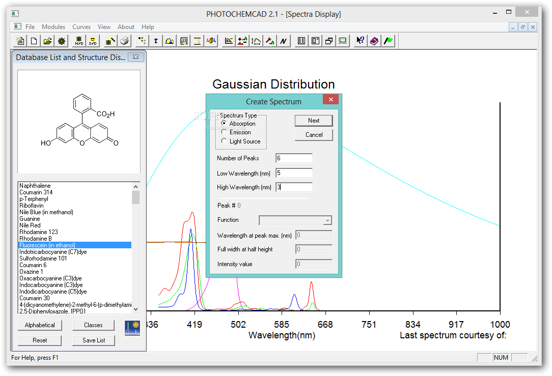The height and width of the screenshot is (376, 552).
Task: Click the plus/minus spectra toolbar icon
Action: point(242,41)
